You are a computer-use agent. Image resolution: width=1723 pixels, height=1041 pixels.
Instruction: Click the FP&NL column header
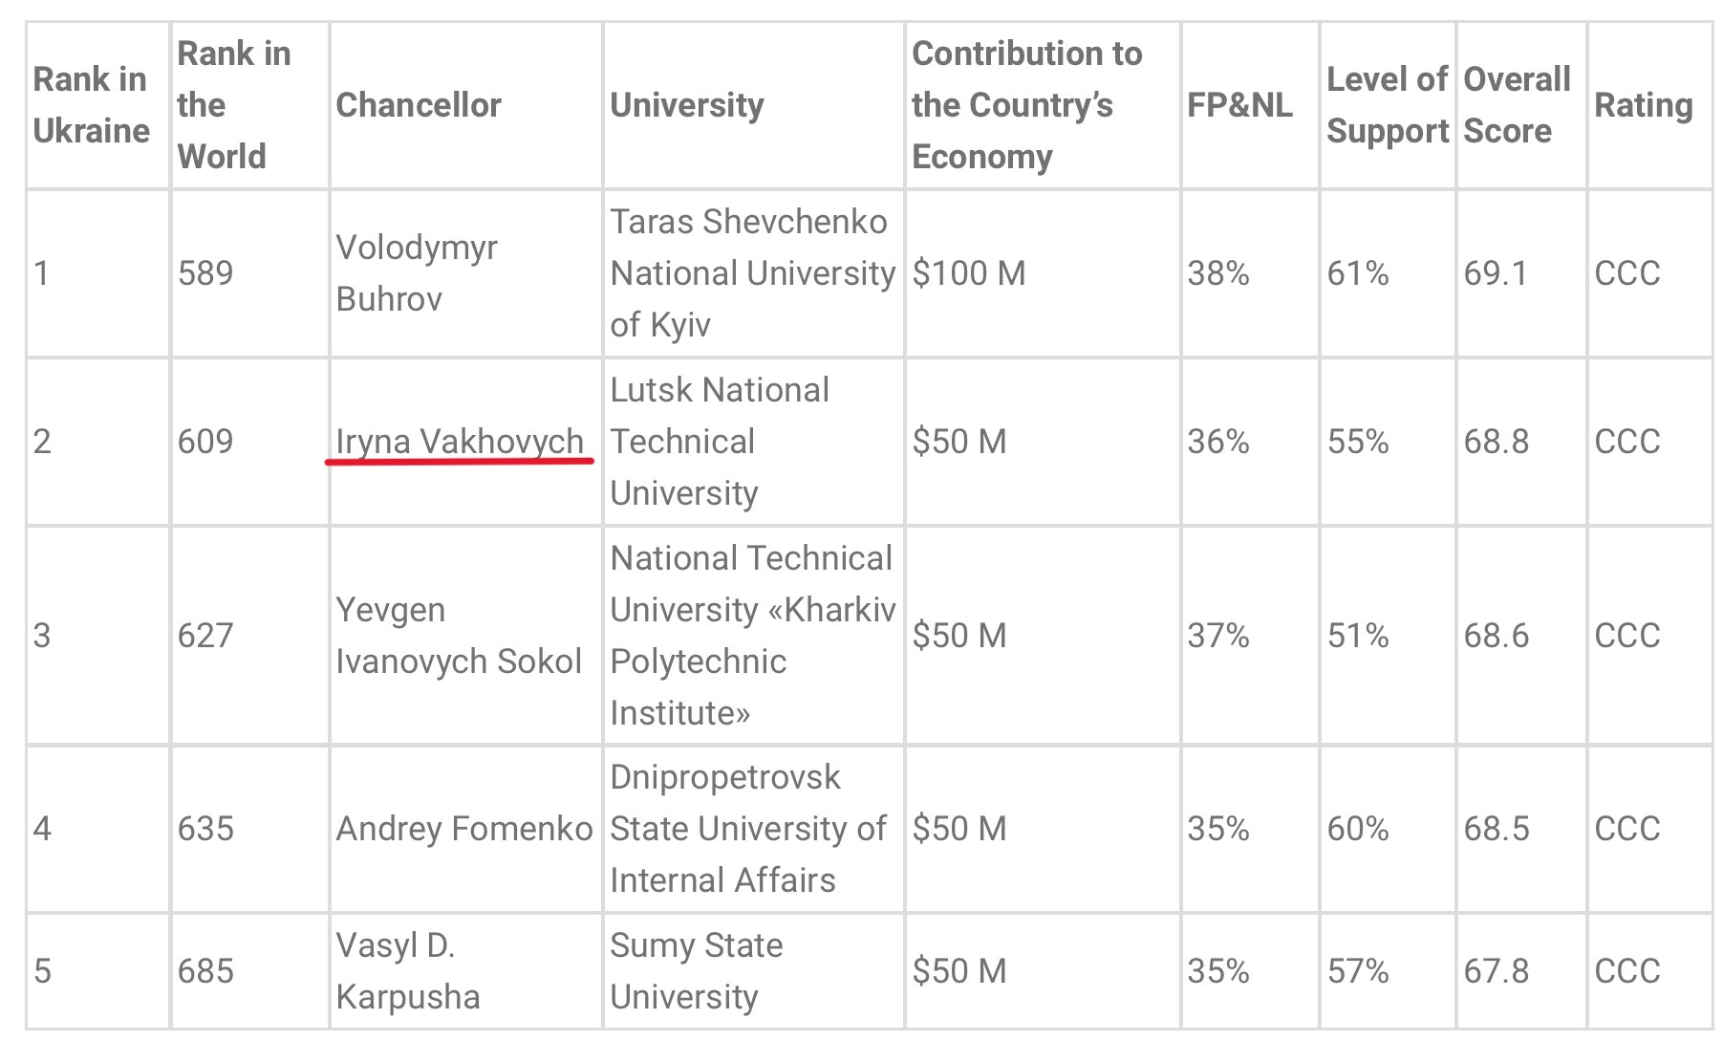click(x=1238, y=105)
